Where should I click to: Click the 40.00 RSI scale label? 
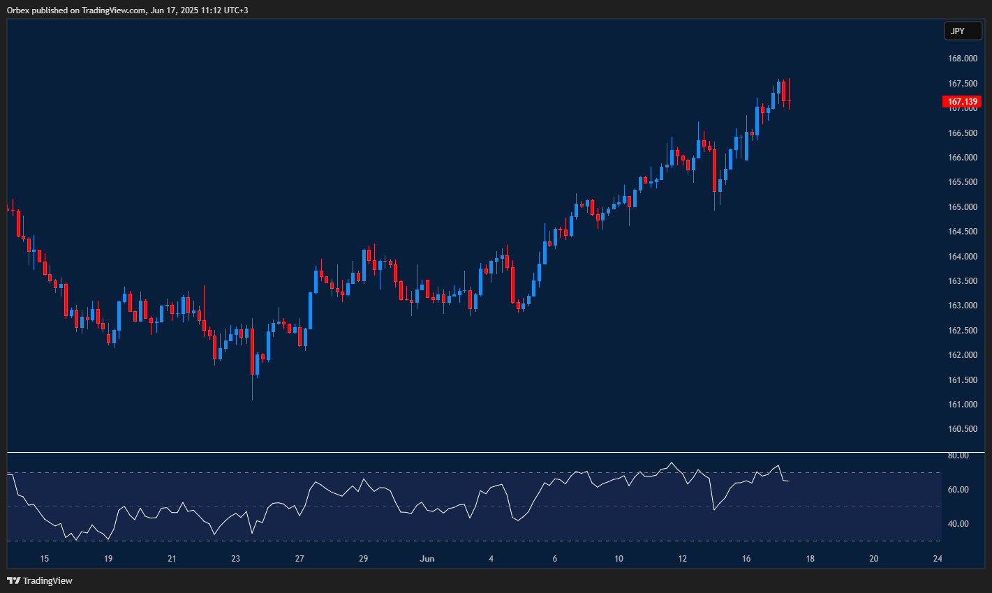958,524
